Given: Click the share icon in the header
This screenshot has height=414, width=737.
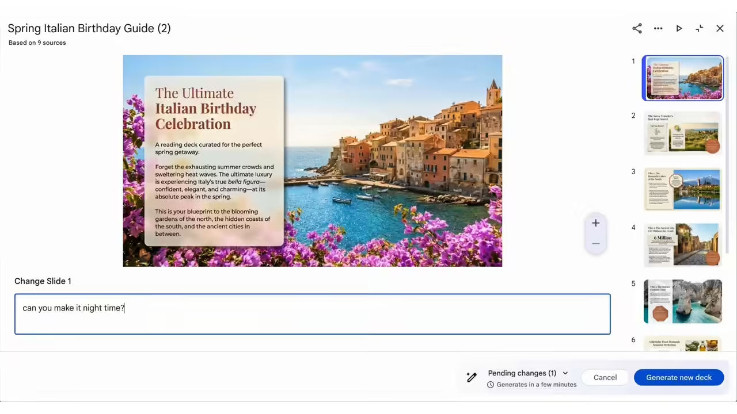Looking at the screenshot, I should [x=637, y=29].
